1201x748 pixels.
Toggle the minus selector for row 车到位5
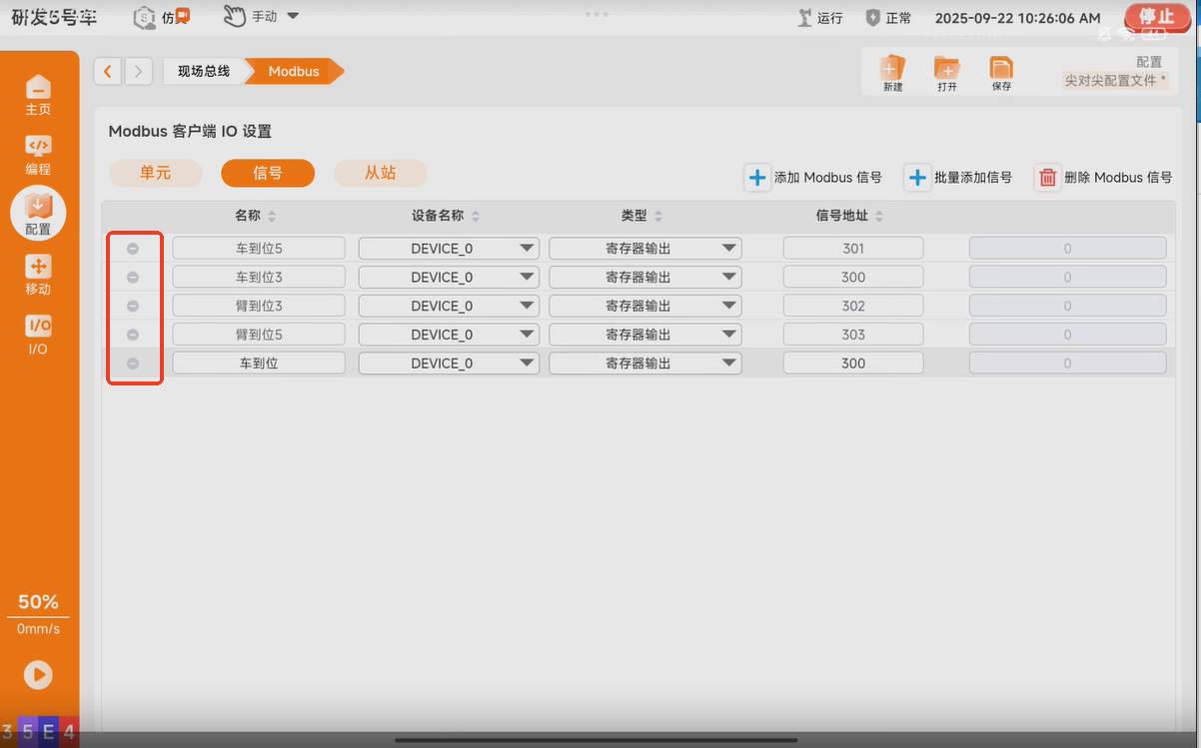tap(133, 249)
